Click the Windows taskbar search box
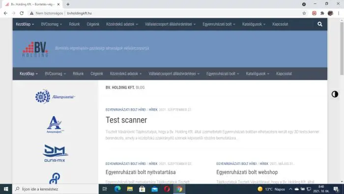Viewport: 344px width, 194px height. 56,189
